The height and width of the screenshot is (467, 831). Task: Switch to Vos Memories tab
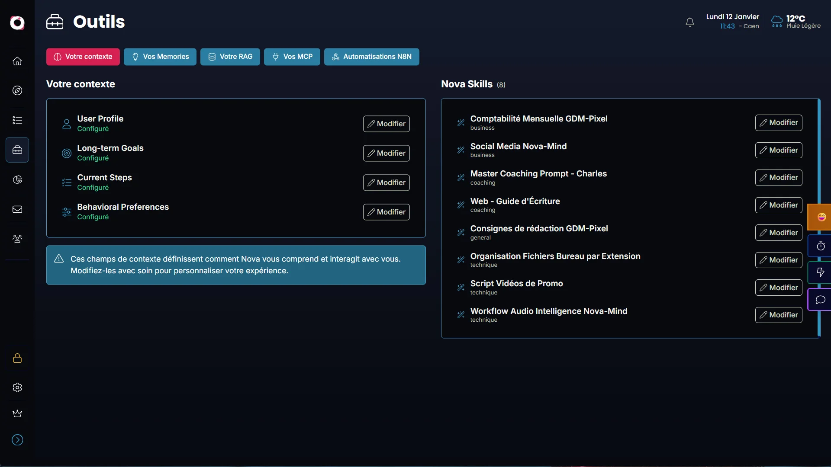[x=160, y=57]
